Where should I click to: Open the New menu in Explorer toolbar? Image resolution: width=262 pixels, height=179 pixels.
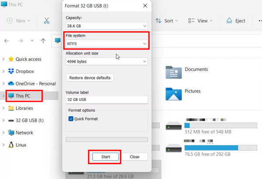[x=18, y=20]
